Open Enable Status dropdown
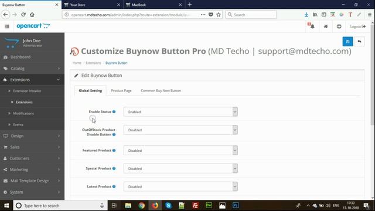 click(x=180, y=112)
